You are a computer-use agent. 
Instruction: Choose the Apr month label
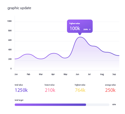tap(53, 74)
